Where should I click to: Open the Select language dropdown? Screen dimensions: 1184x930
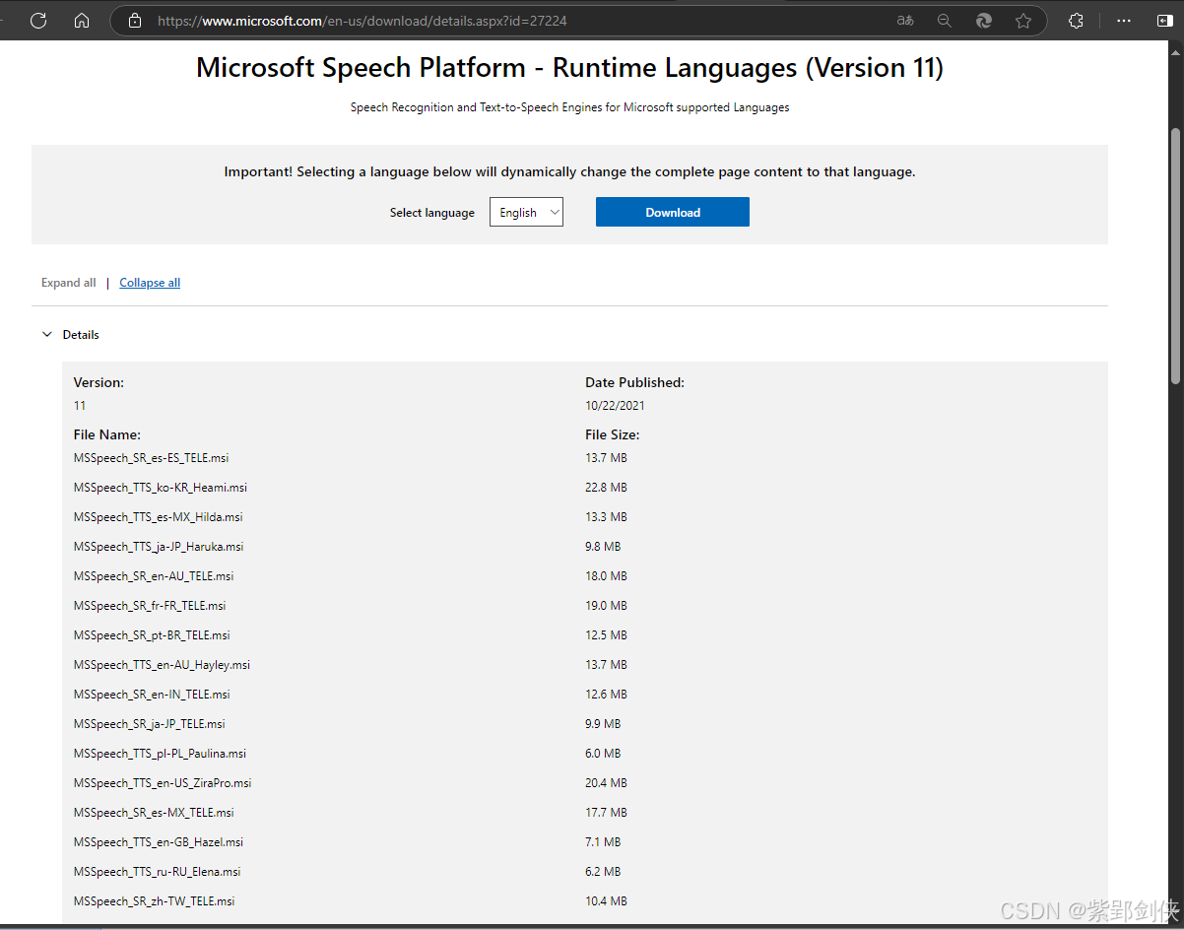click(526, 212)
